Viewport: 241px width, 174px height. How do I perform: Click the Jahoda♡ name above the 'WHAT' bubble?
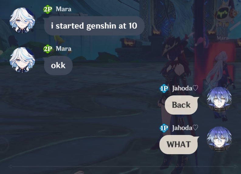coord(185,128)
